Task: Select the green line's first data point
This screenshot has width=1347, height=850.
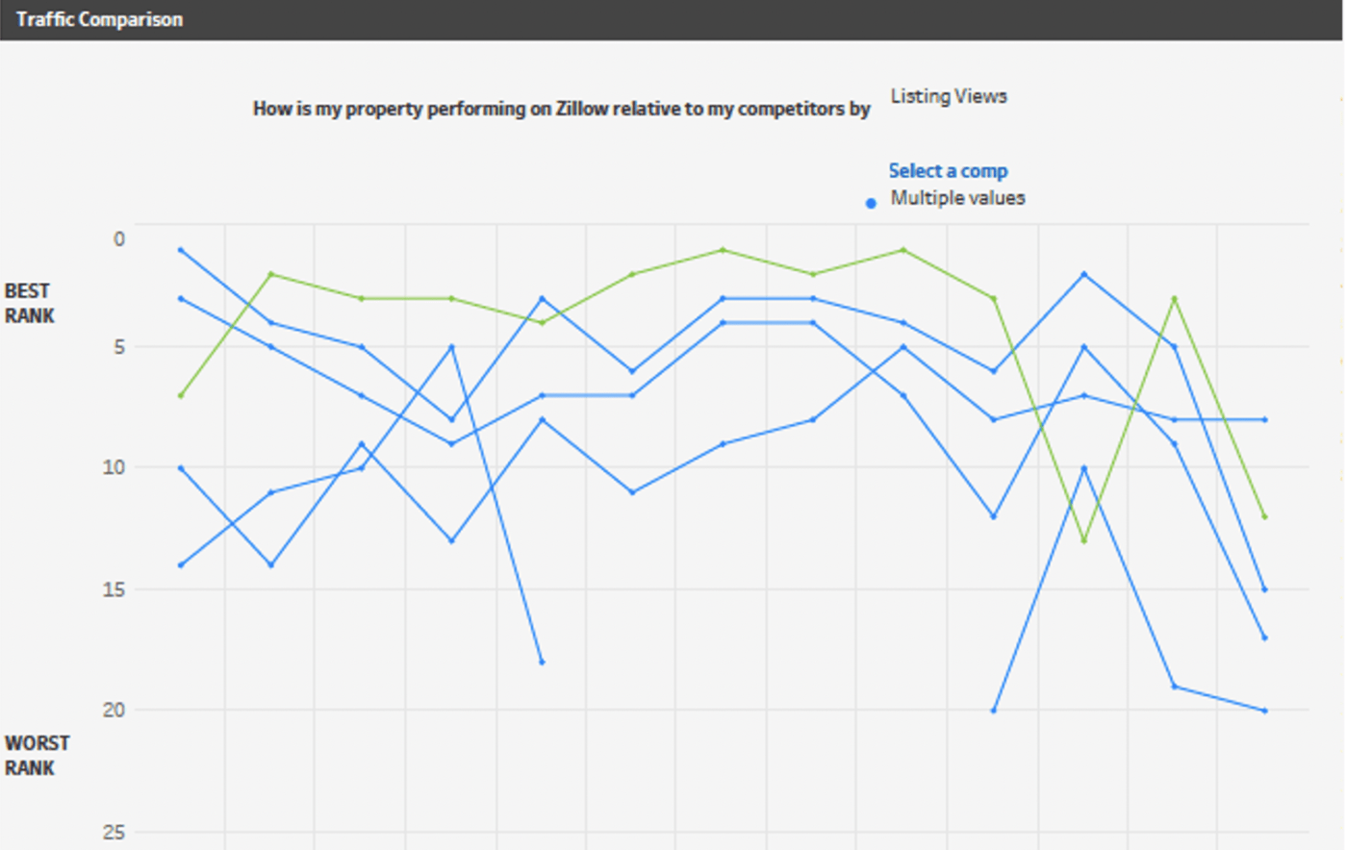Action: [x=181, y=395]
